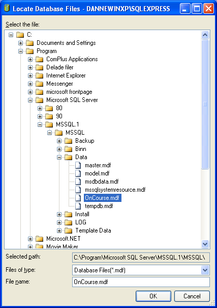Click the scrollbar up arrow

click(205, 35)
